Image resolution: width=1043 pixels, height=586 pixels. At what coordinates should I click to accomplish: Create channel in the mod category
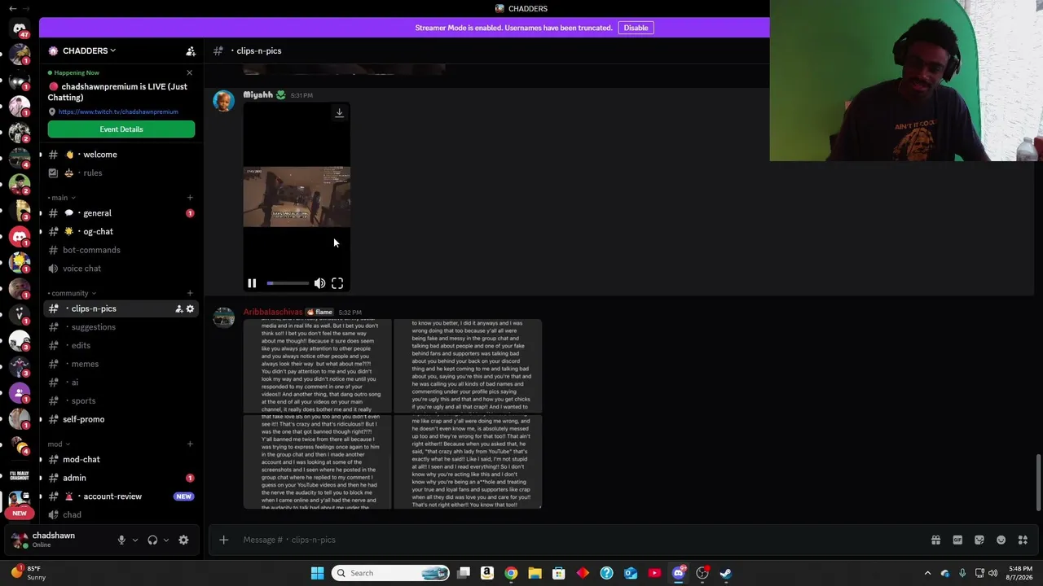pos(190,444)
